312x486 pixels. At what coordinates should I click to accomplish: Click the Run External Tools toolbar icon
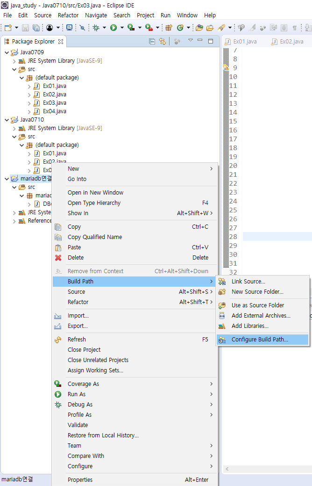[149, 28]
